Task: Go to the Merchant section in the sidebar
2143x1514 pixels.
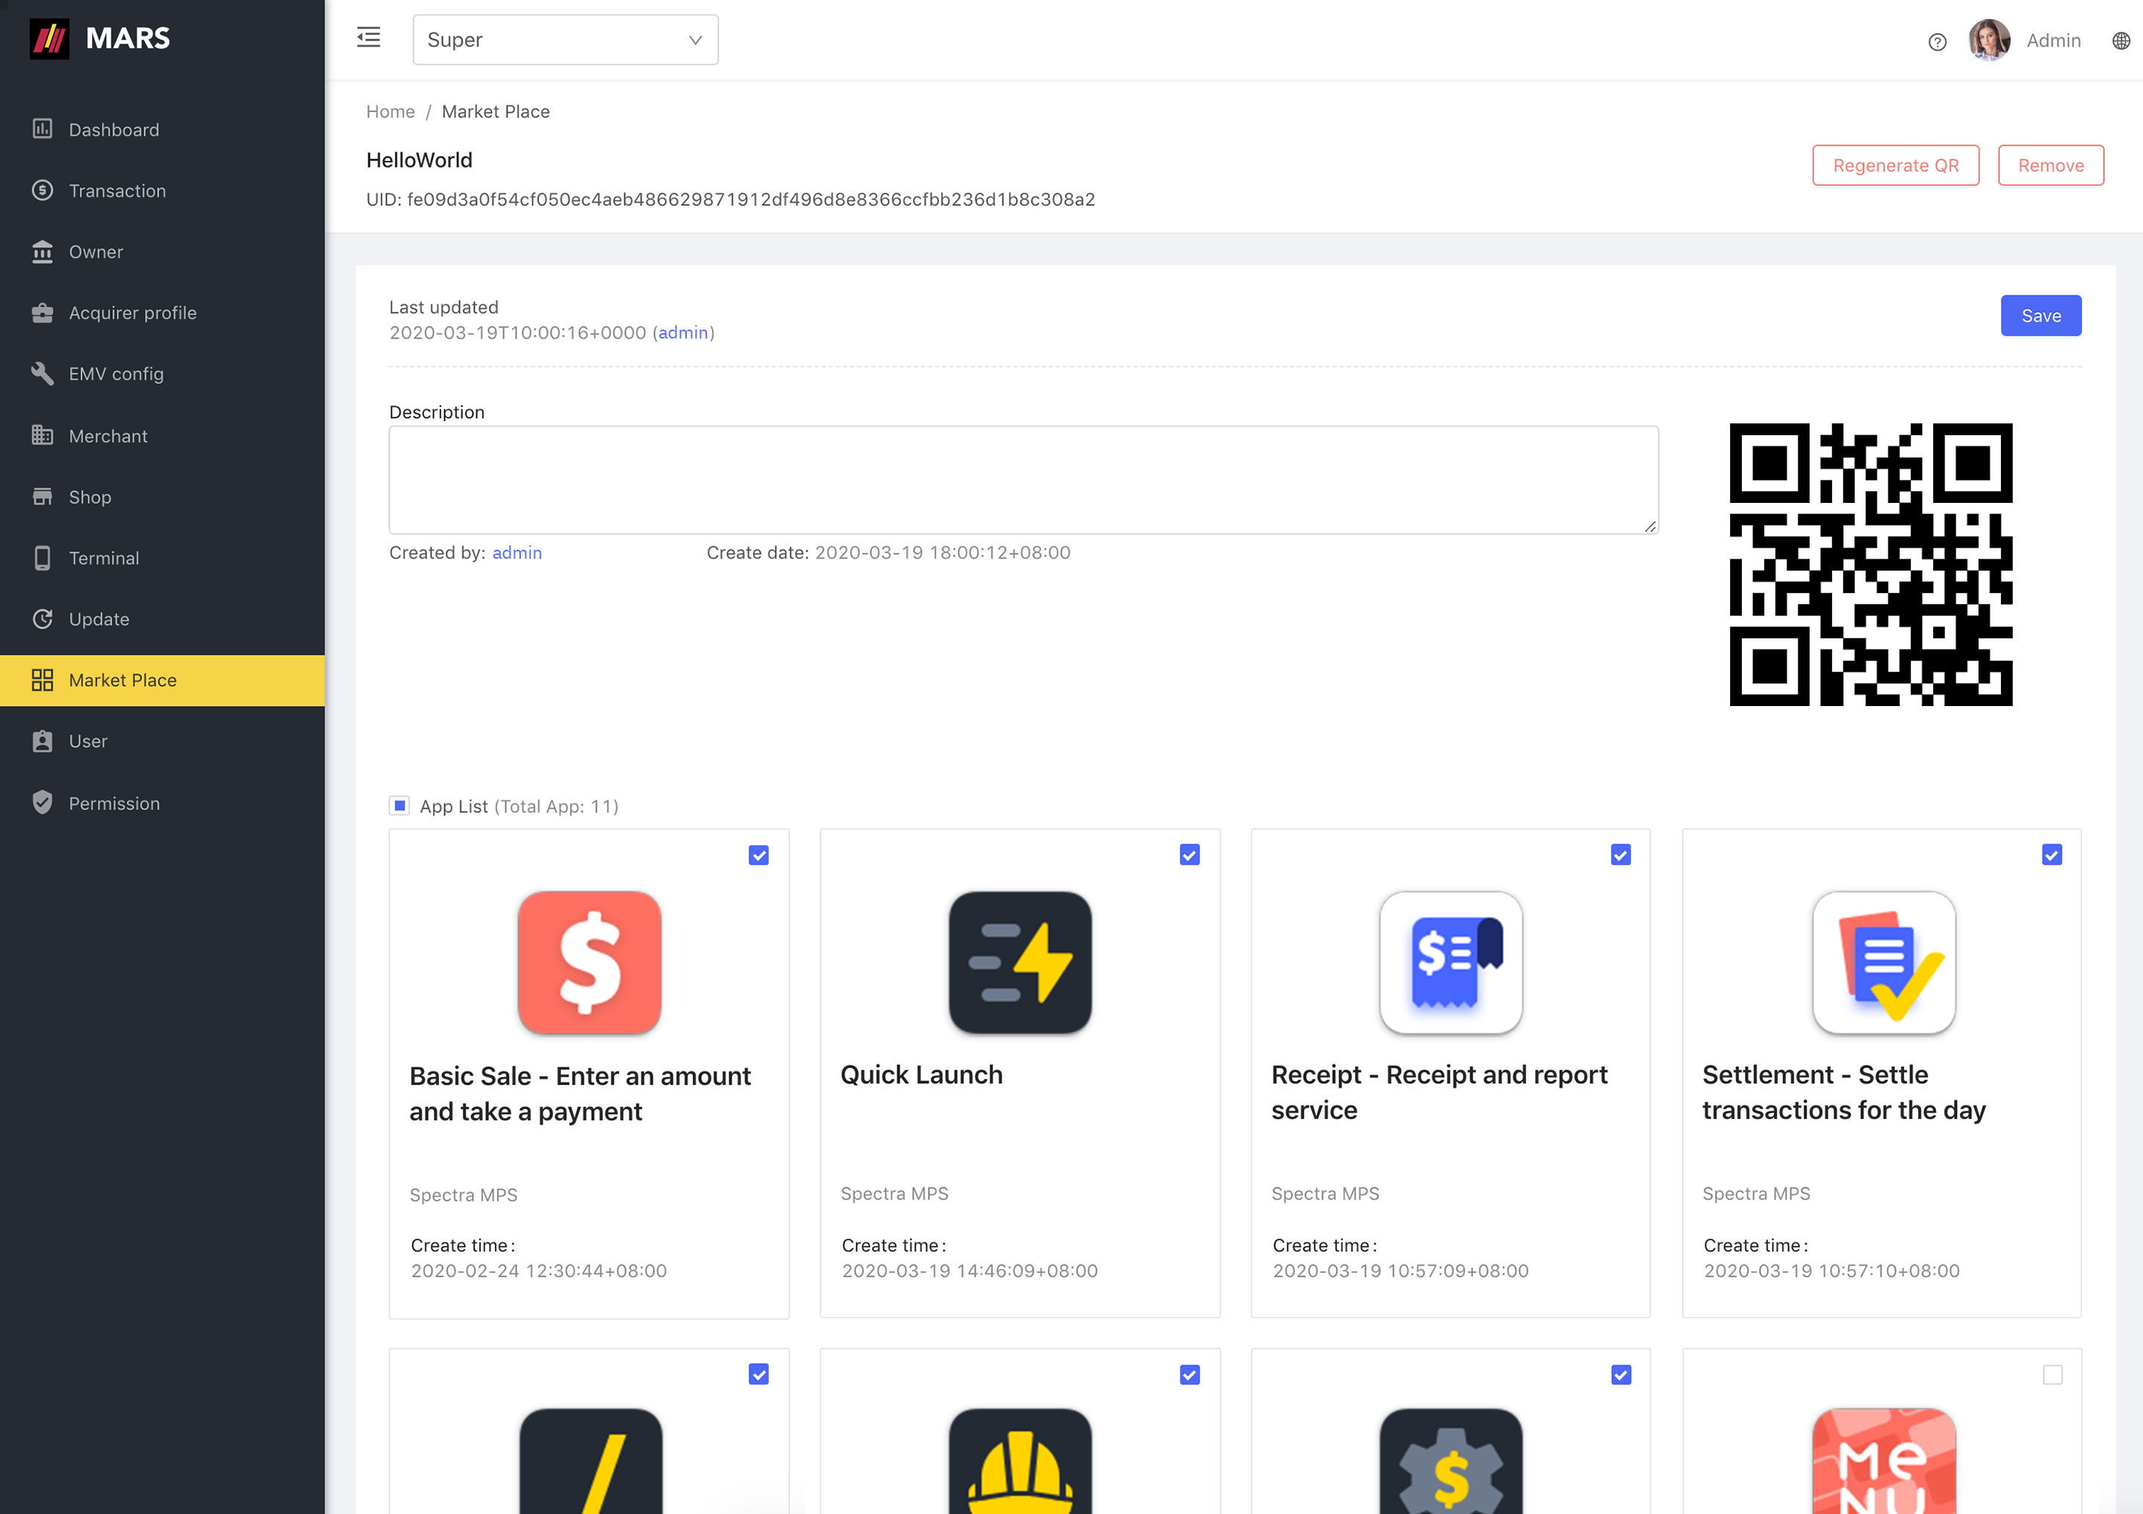Action: (x=107, y=436)
